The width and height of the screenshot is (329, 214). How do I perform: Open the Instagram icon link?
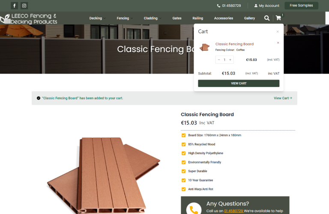point(24,6)
